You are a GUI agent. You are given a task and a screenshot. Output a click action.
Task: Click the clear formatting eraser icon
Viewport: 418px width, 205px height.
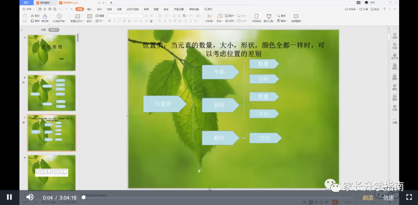(146, 21)
